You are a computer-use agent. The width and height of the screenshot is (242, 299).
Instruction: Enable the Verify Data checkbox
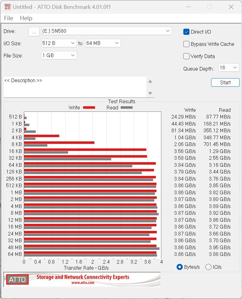coord(186,56)
